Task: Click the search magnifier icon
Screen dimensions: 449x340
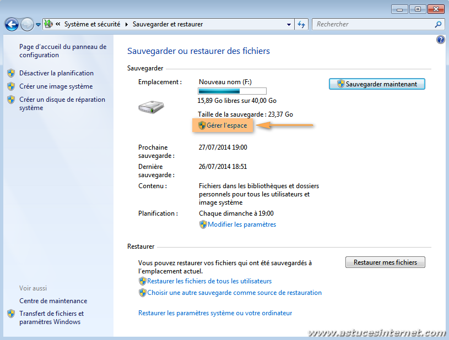Action: (x=438, y=24)
